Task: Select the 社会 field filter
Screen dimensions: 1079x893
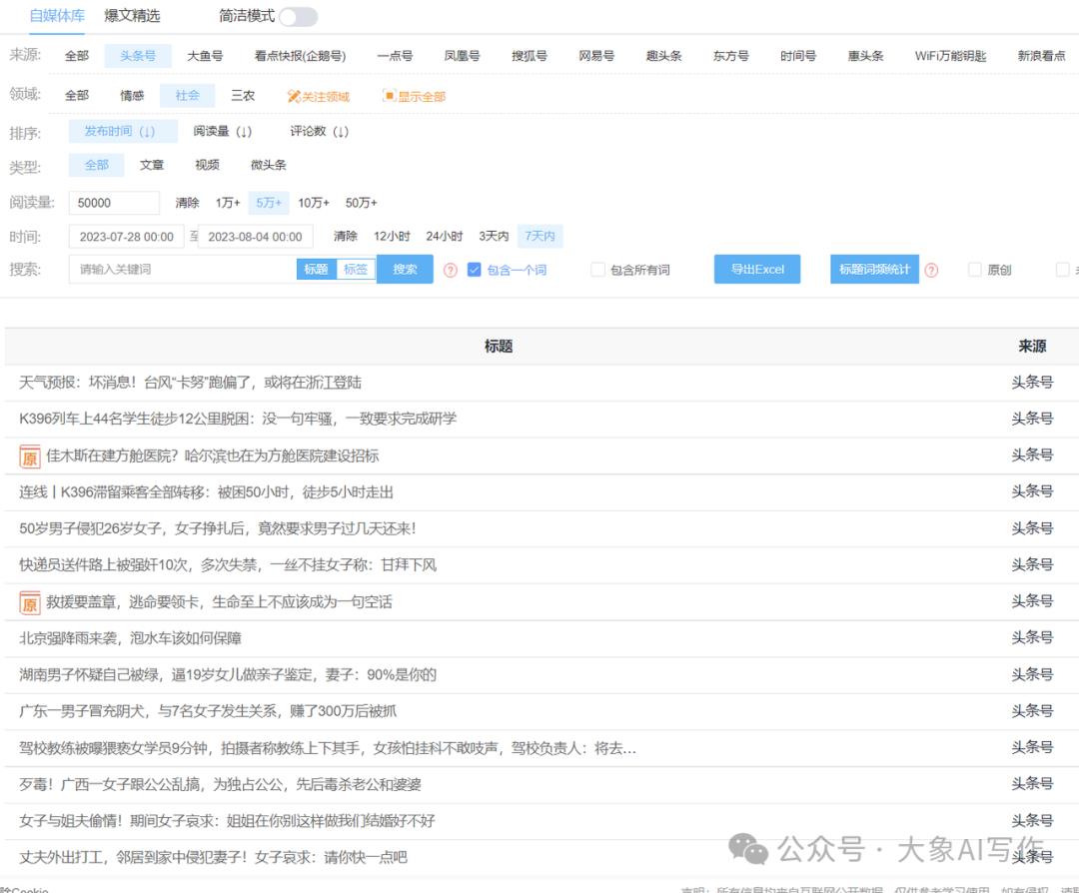Action: point(187,95)
